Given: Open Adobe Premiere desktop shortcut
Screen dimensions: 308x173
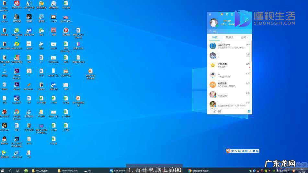Looking at the screenshot, I should (17, 71).
